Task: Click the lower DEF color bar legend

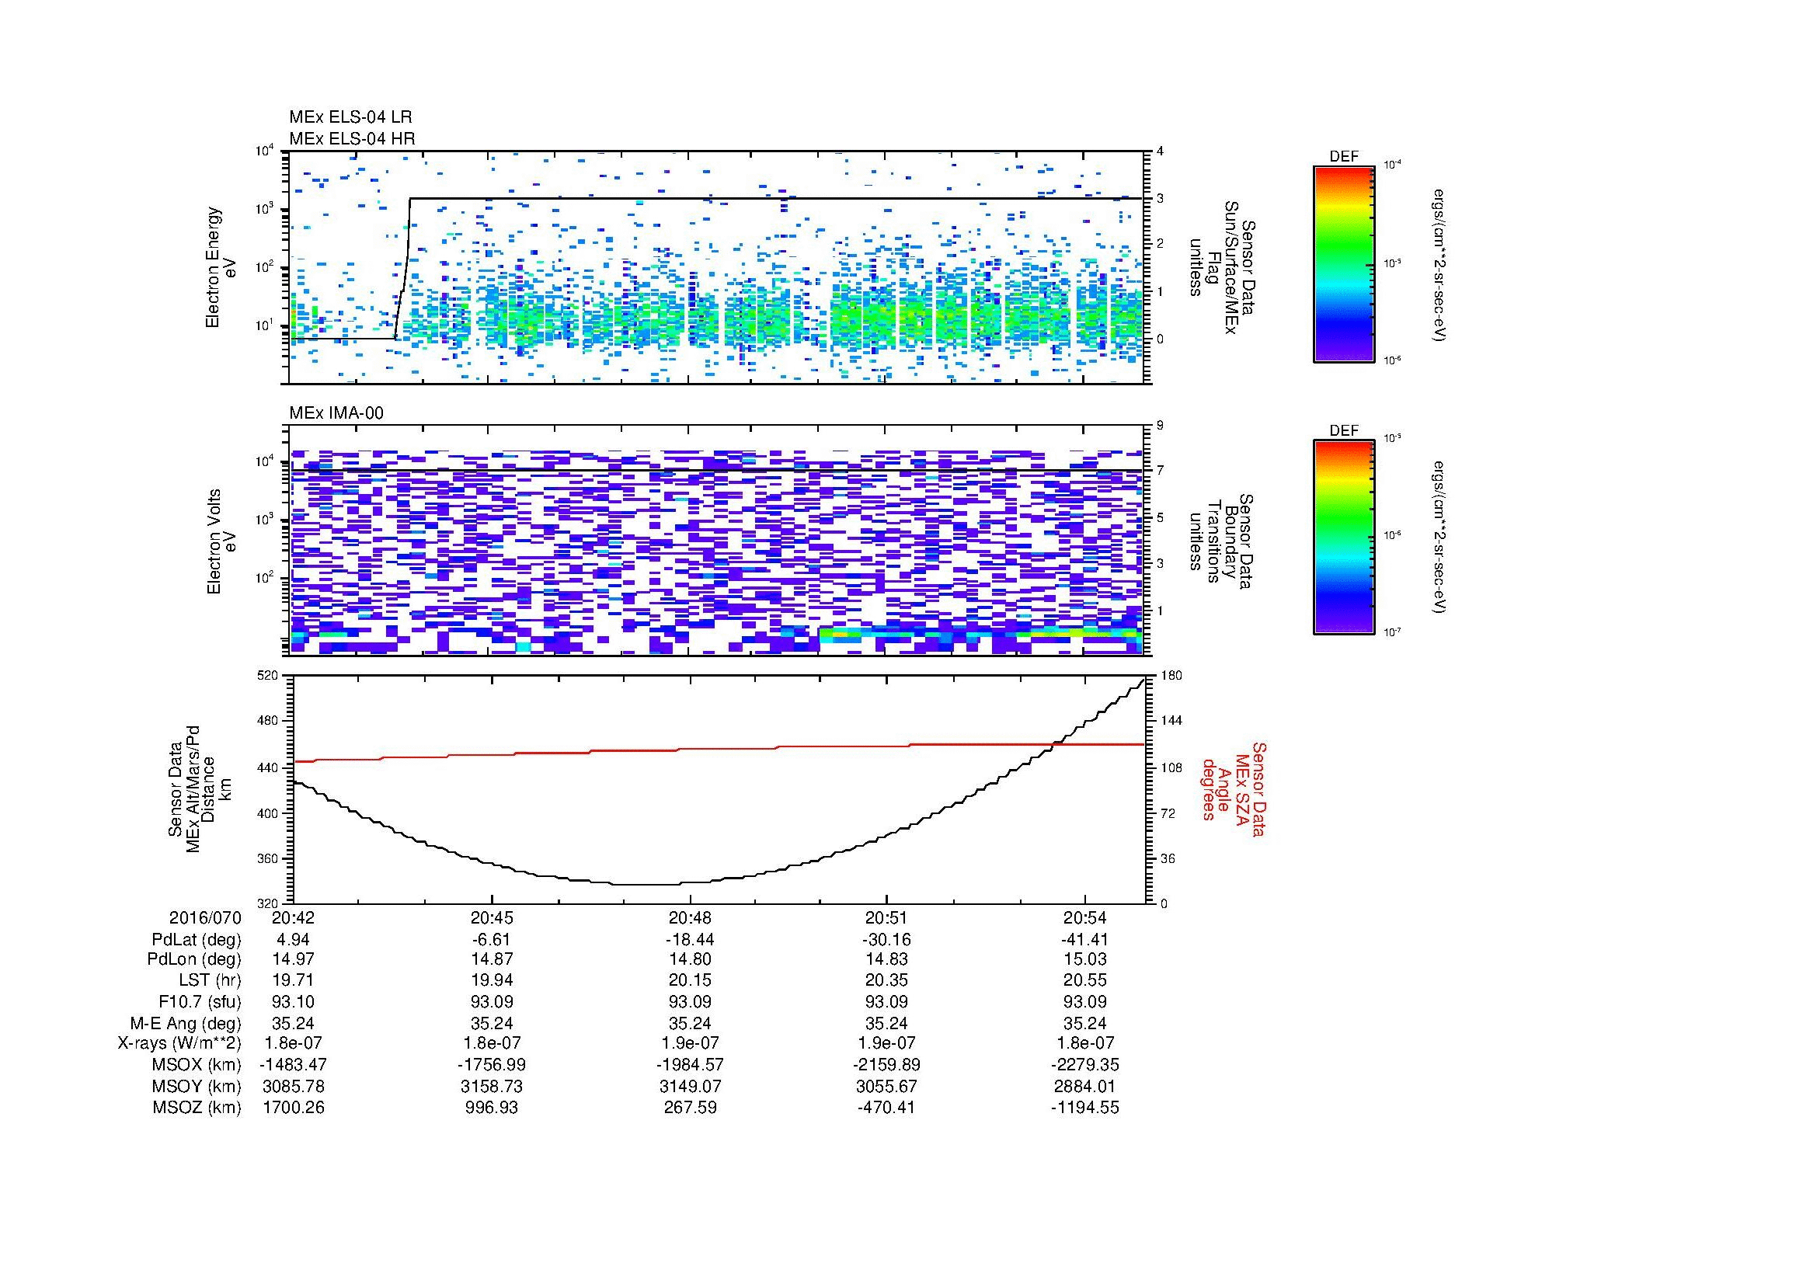Action: [1344, 538]
